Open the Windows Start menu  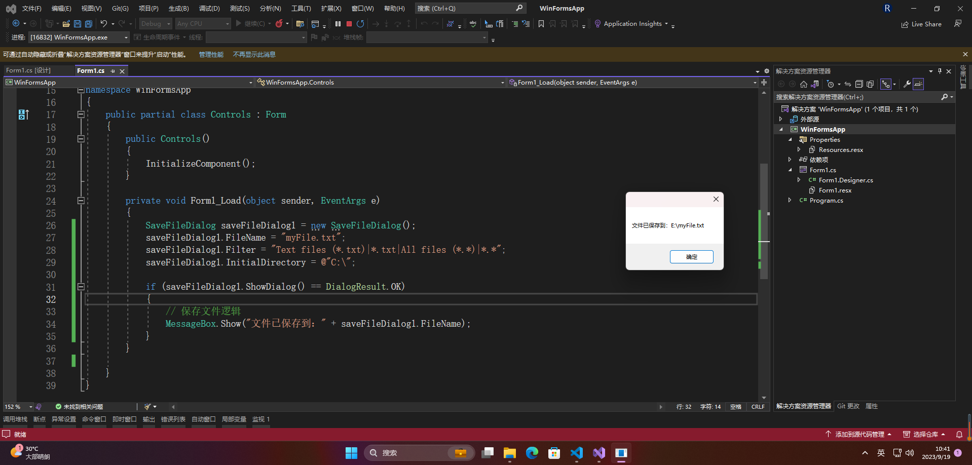[351, 453]
